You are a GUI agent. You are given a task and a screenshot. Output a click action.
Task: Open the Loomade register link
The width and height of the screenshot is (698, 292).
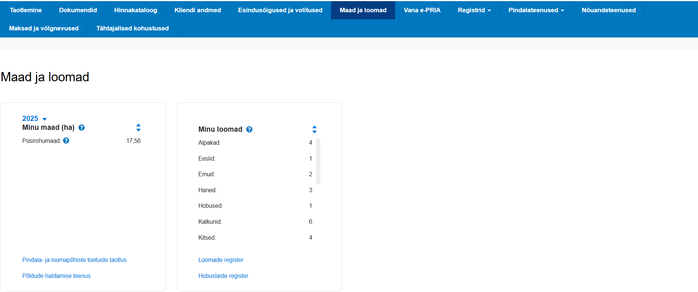(221, 260)
